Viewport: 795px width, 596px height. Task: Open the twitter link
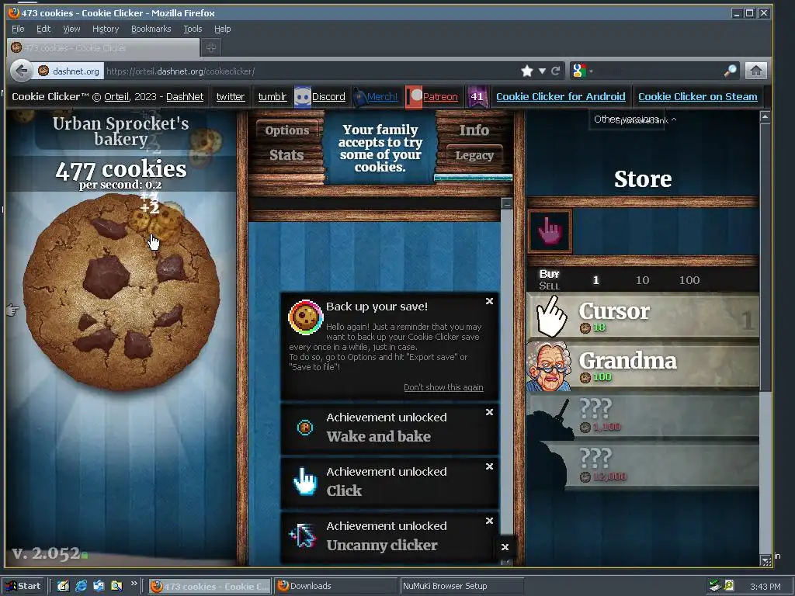click(x=230, y=97)
